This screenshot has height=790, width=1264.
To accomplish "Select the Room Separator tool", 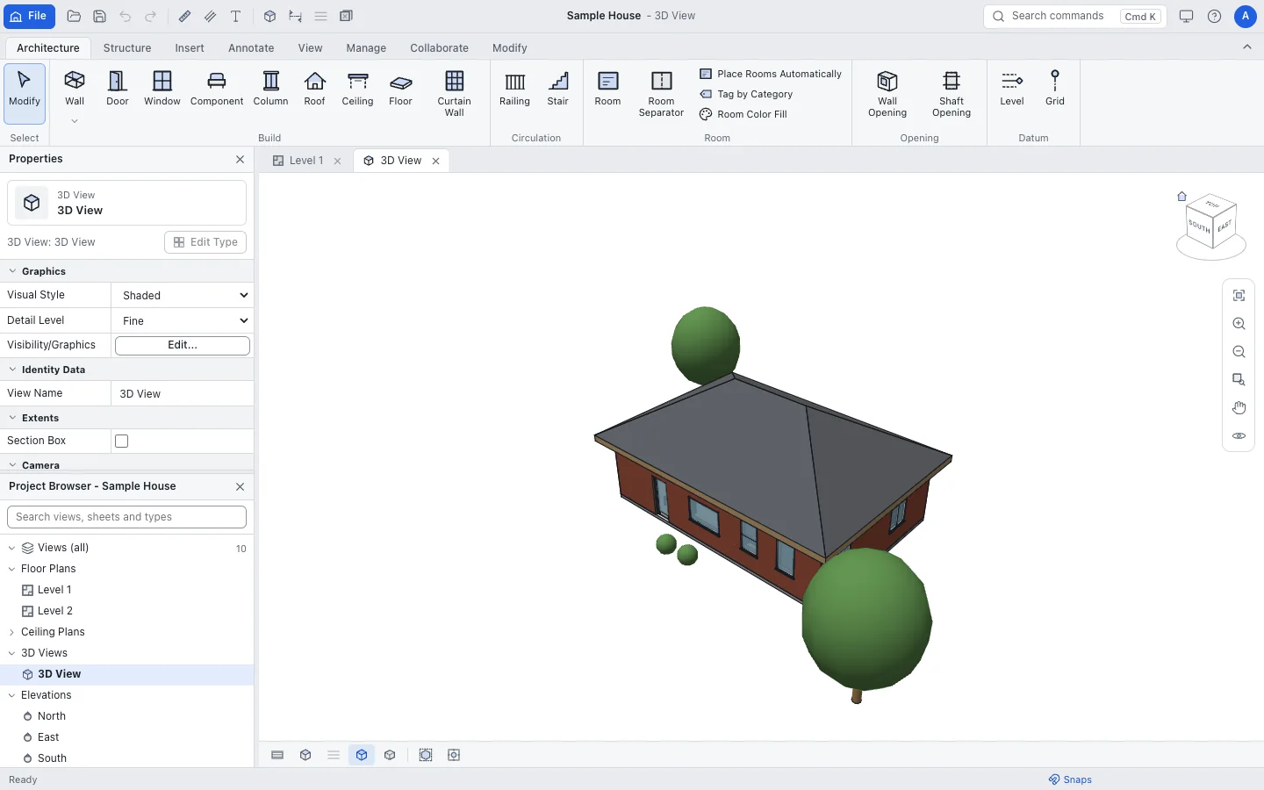I will 661,94.
